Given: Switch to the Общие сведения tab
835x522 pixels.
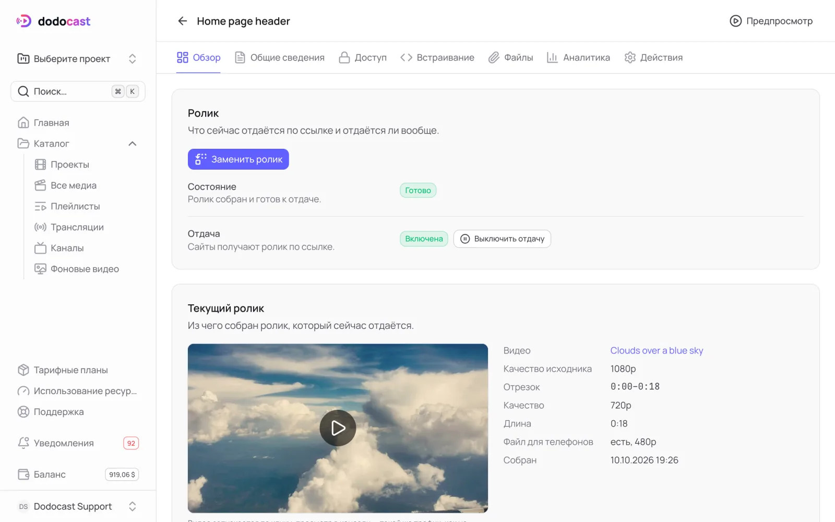Looking at the screenshot, I should 280,57.
